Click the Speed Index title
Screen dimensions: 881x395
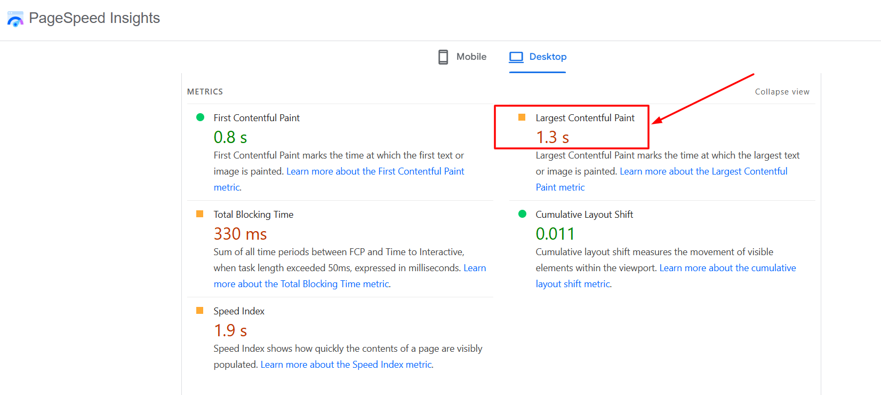[239, 311]
